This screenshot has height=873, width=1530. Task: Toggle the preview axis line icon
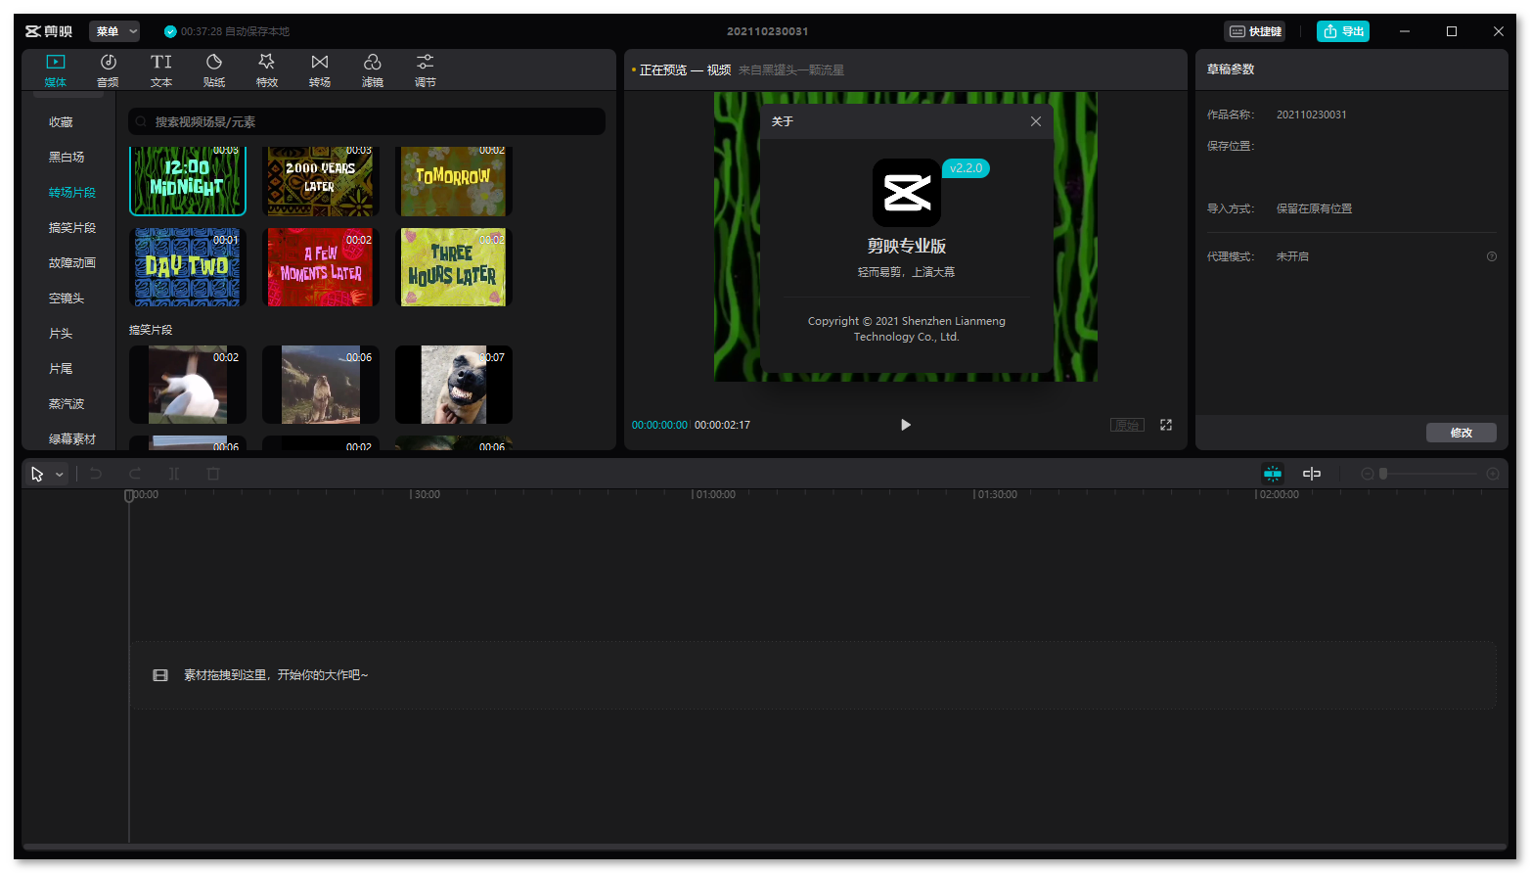coord(1312,474)
